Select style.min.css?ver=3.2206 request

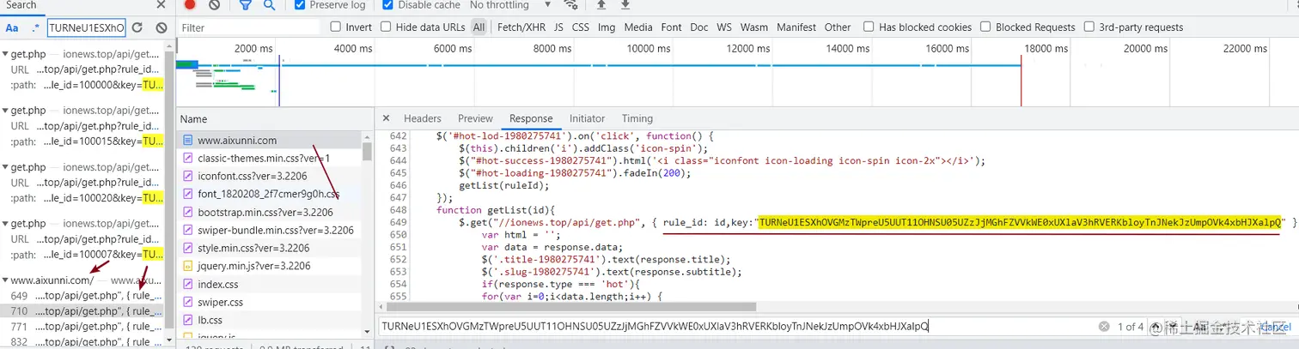click(x=270, y=248)
